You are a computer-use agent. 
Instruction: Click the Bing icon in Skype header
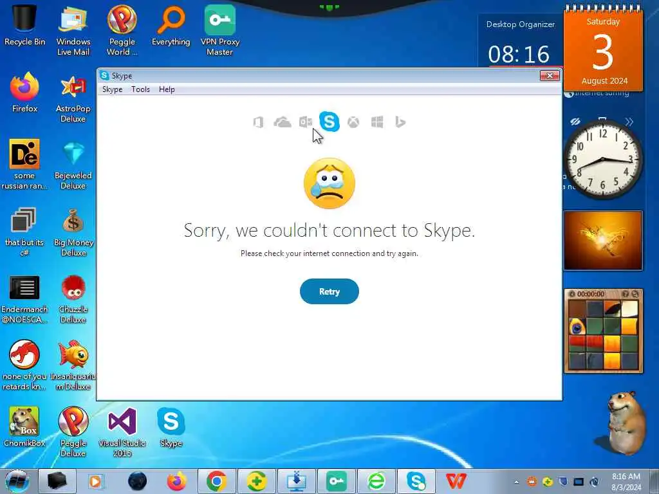pyautogui.click(x=400, y=122)
